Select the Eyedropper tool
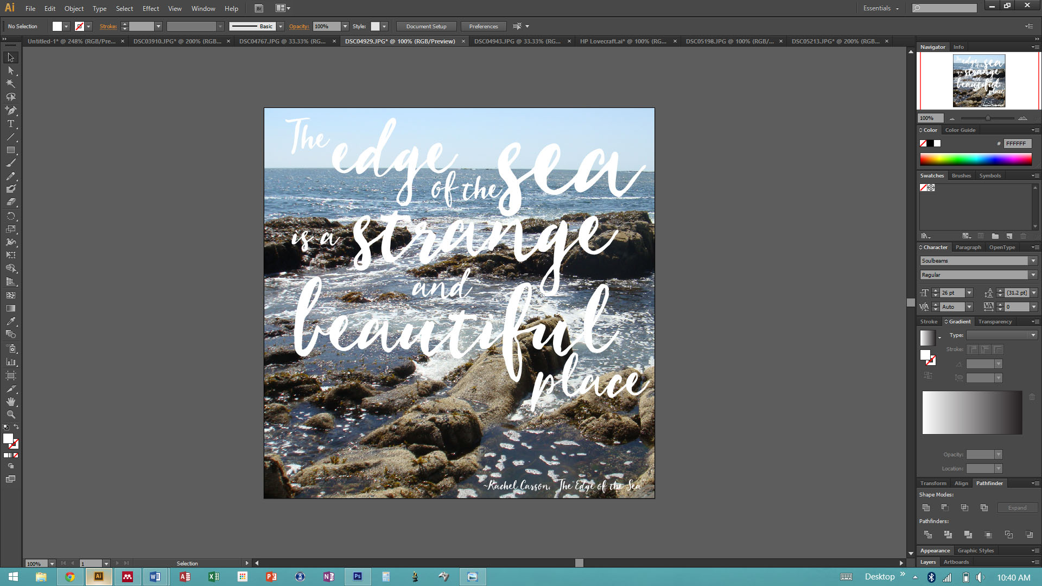The width and height of the screenshot is (1042, 586). 11,321
